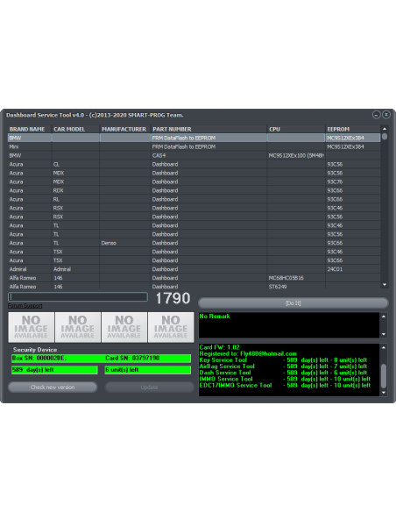The width and height of the screenshot is (396, 512).
Task: Sort by MANUFACTURER column header
Action: [125, 129]
